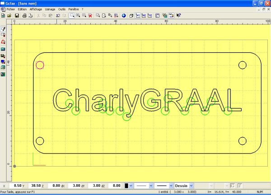Expand the thin line style dropdown

tap(151, 186)
